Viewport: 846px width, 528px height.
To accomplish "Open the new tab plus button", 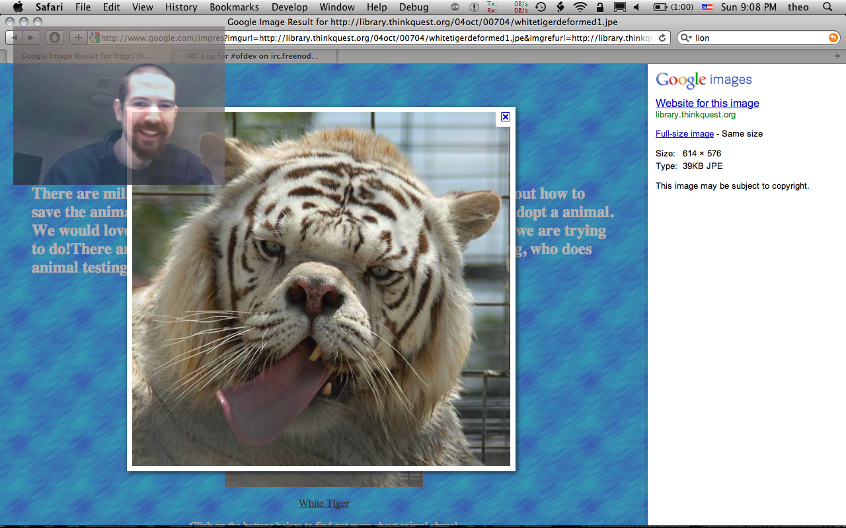I will 837,57.
